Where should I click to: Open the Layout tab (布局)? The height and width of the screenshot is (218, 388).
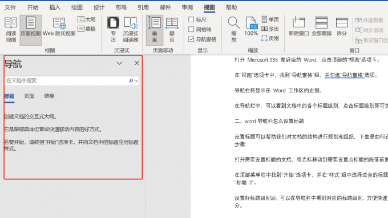click(121, 7)
